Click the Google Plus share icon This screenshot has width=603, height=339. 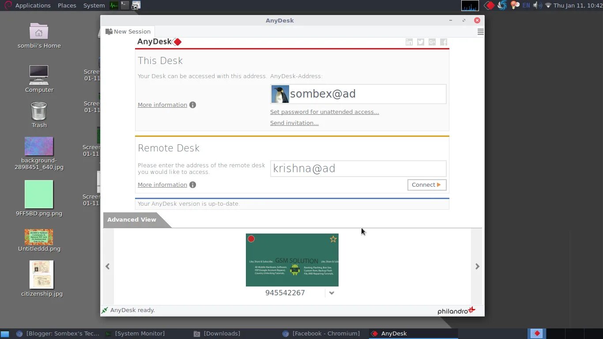(432, 42)
